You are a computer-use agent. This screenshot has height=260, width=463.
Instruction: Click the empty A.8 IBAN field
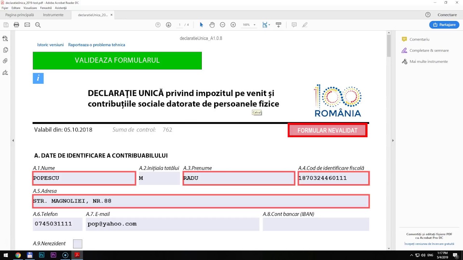tap(316, 224)
